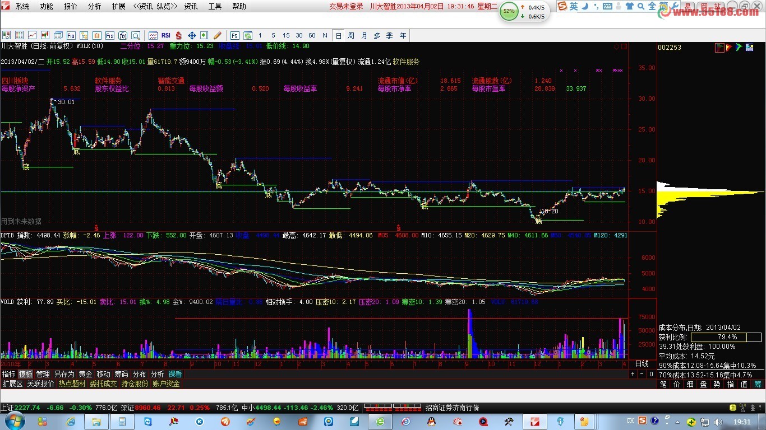Click the blue-green arrow icon in side panel header
Viewport: 766px width, 430px height.
739,48
